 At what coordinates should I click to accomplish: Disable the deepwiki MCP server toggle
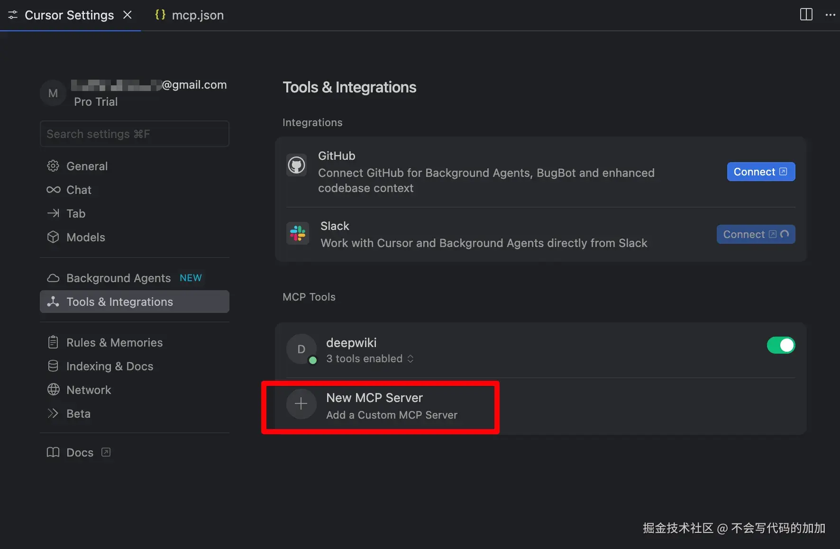(781, 345)
